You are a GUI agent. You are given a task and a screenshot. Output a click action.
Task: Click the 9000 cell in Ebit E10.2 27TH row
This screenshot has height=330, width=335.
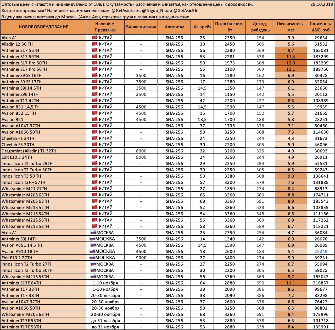[141, 258]
